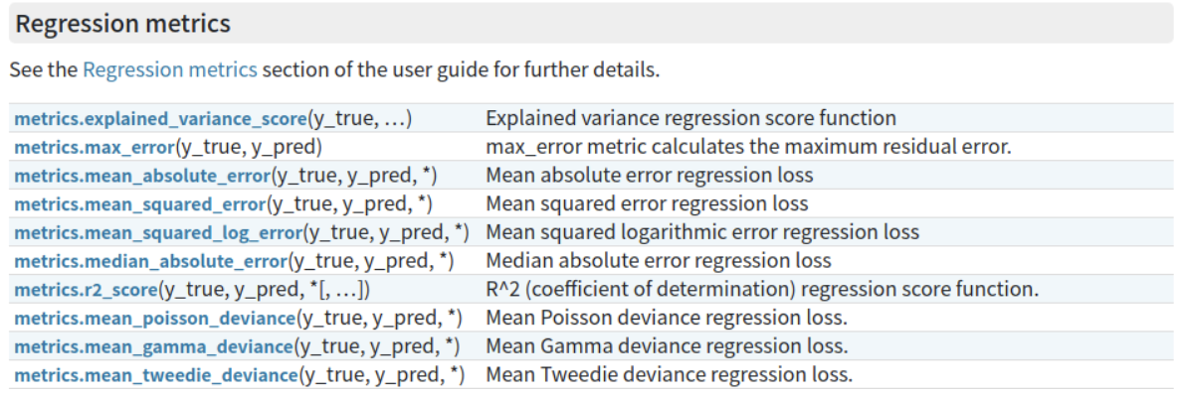Image resolution: width=1177 pixels, height=397 pixels.
Task: Click the Mean Poisson deviance regression loss text
Action: [667, 318]
